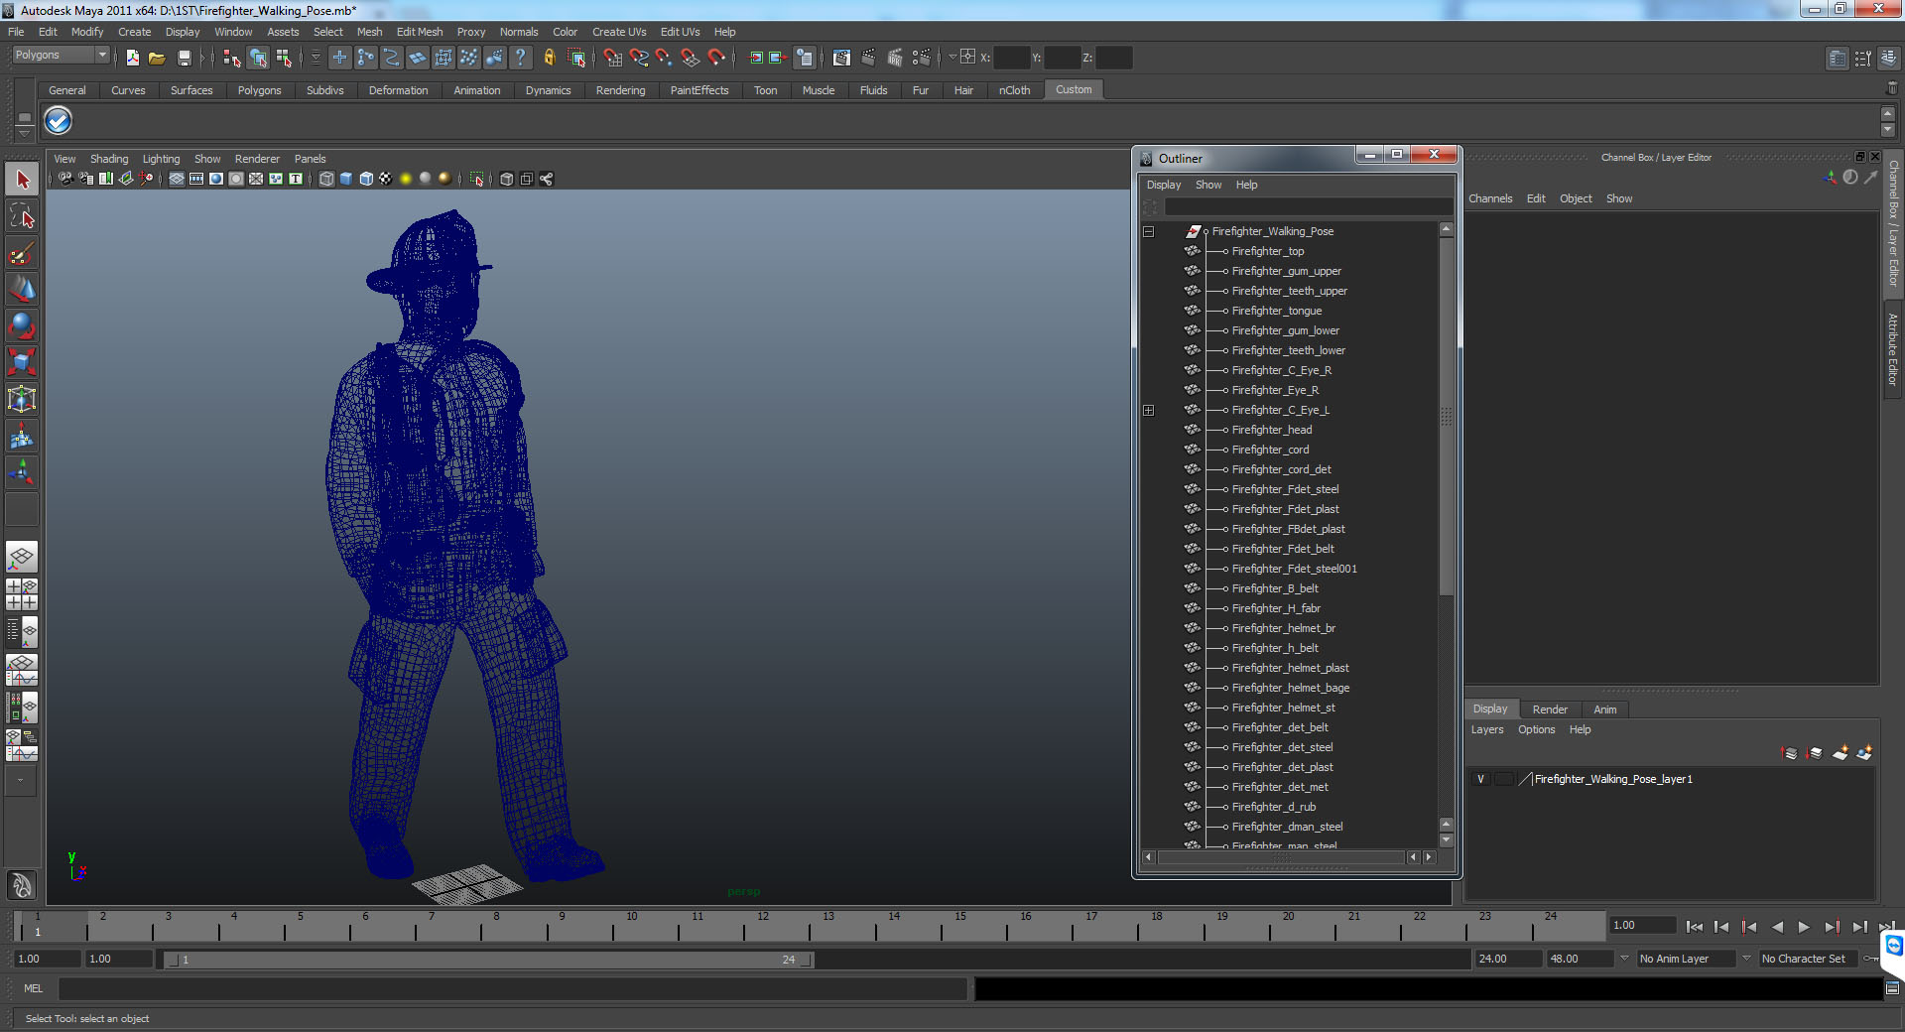Activate the Lasso select tool
This screenshot has height=1032, width=1905.
click(22, 216)
